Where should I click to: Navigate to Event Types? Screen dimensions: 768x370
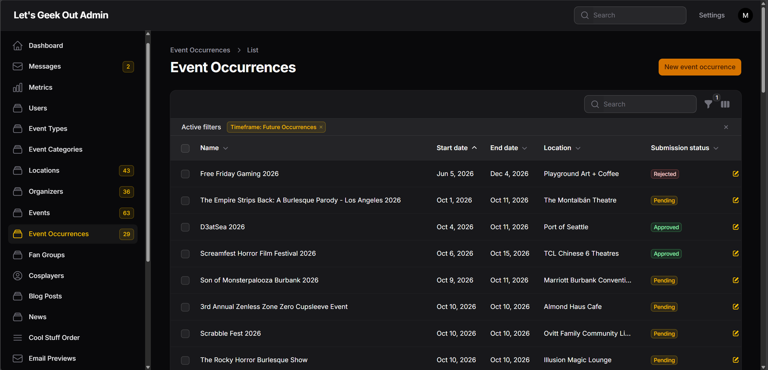pos(73,129)
